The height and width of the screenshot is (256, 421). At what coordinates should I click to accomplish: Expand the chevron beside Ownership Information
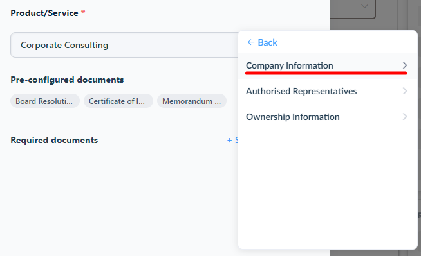click(405, 117)
